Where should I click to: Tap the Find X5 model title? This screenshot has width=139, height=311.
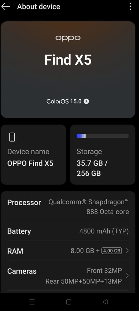(68, 60)
